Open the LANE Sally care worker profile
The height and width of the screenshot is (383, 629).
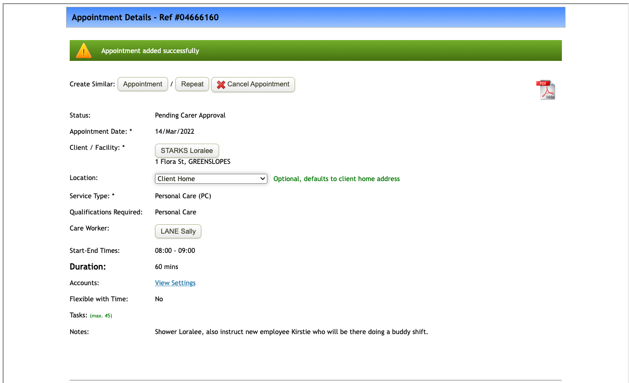click(178, 231)
